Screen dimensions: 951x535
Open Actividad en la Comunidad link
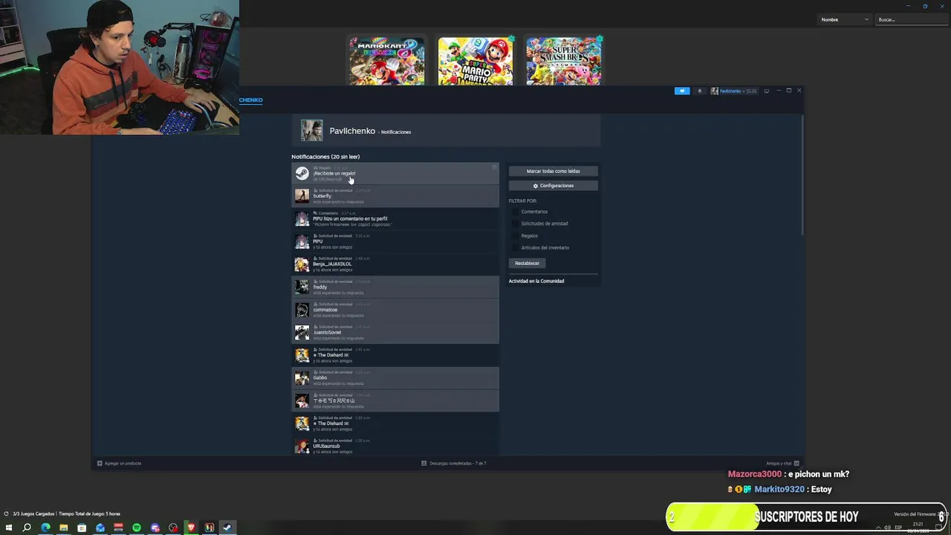[x=536, y=281]
